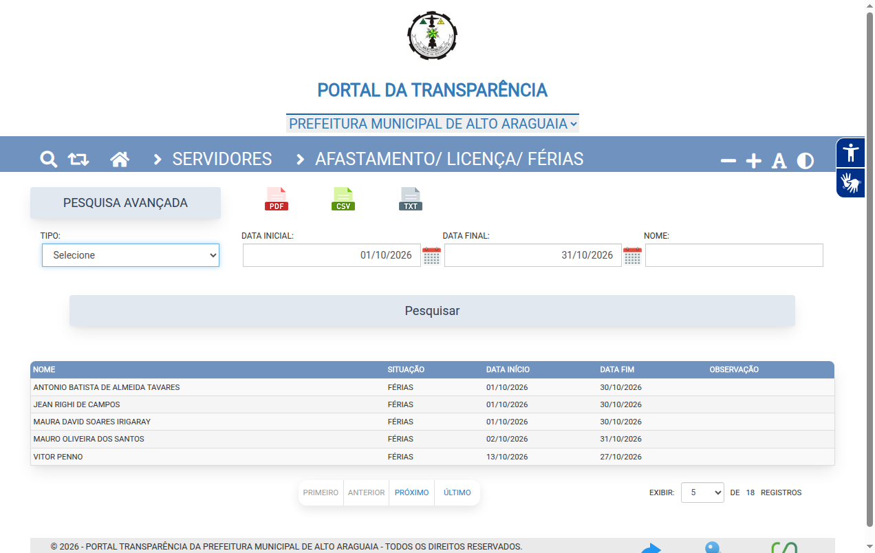Screen dimensions: 875x553
Task: Export results as CSV
Action: coord(343,199)
